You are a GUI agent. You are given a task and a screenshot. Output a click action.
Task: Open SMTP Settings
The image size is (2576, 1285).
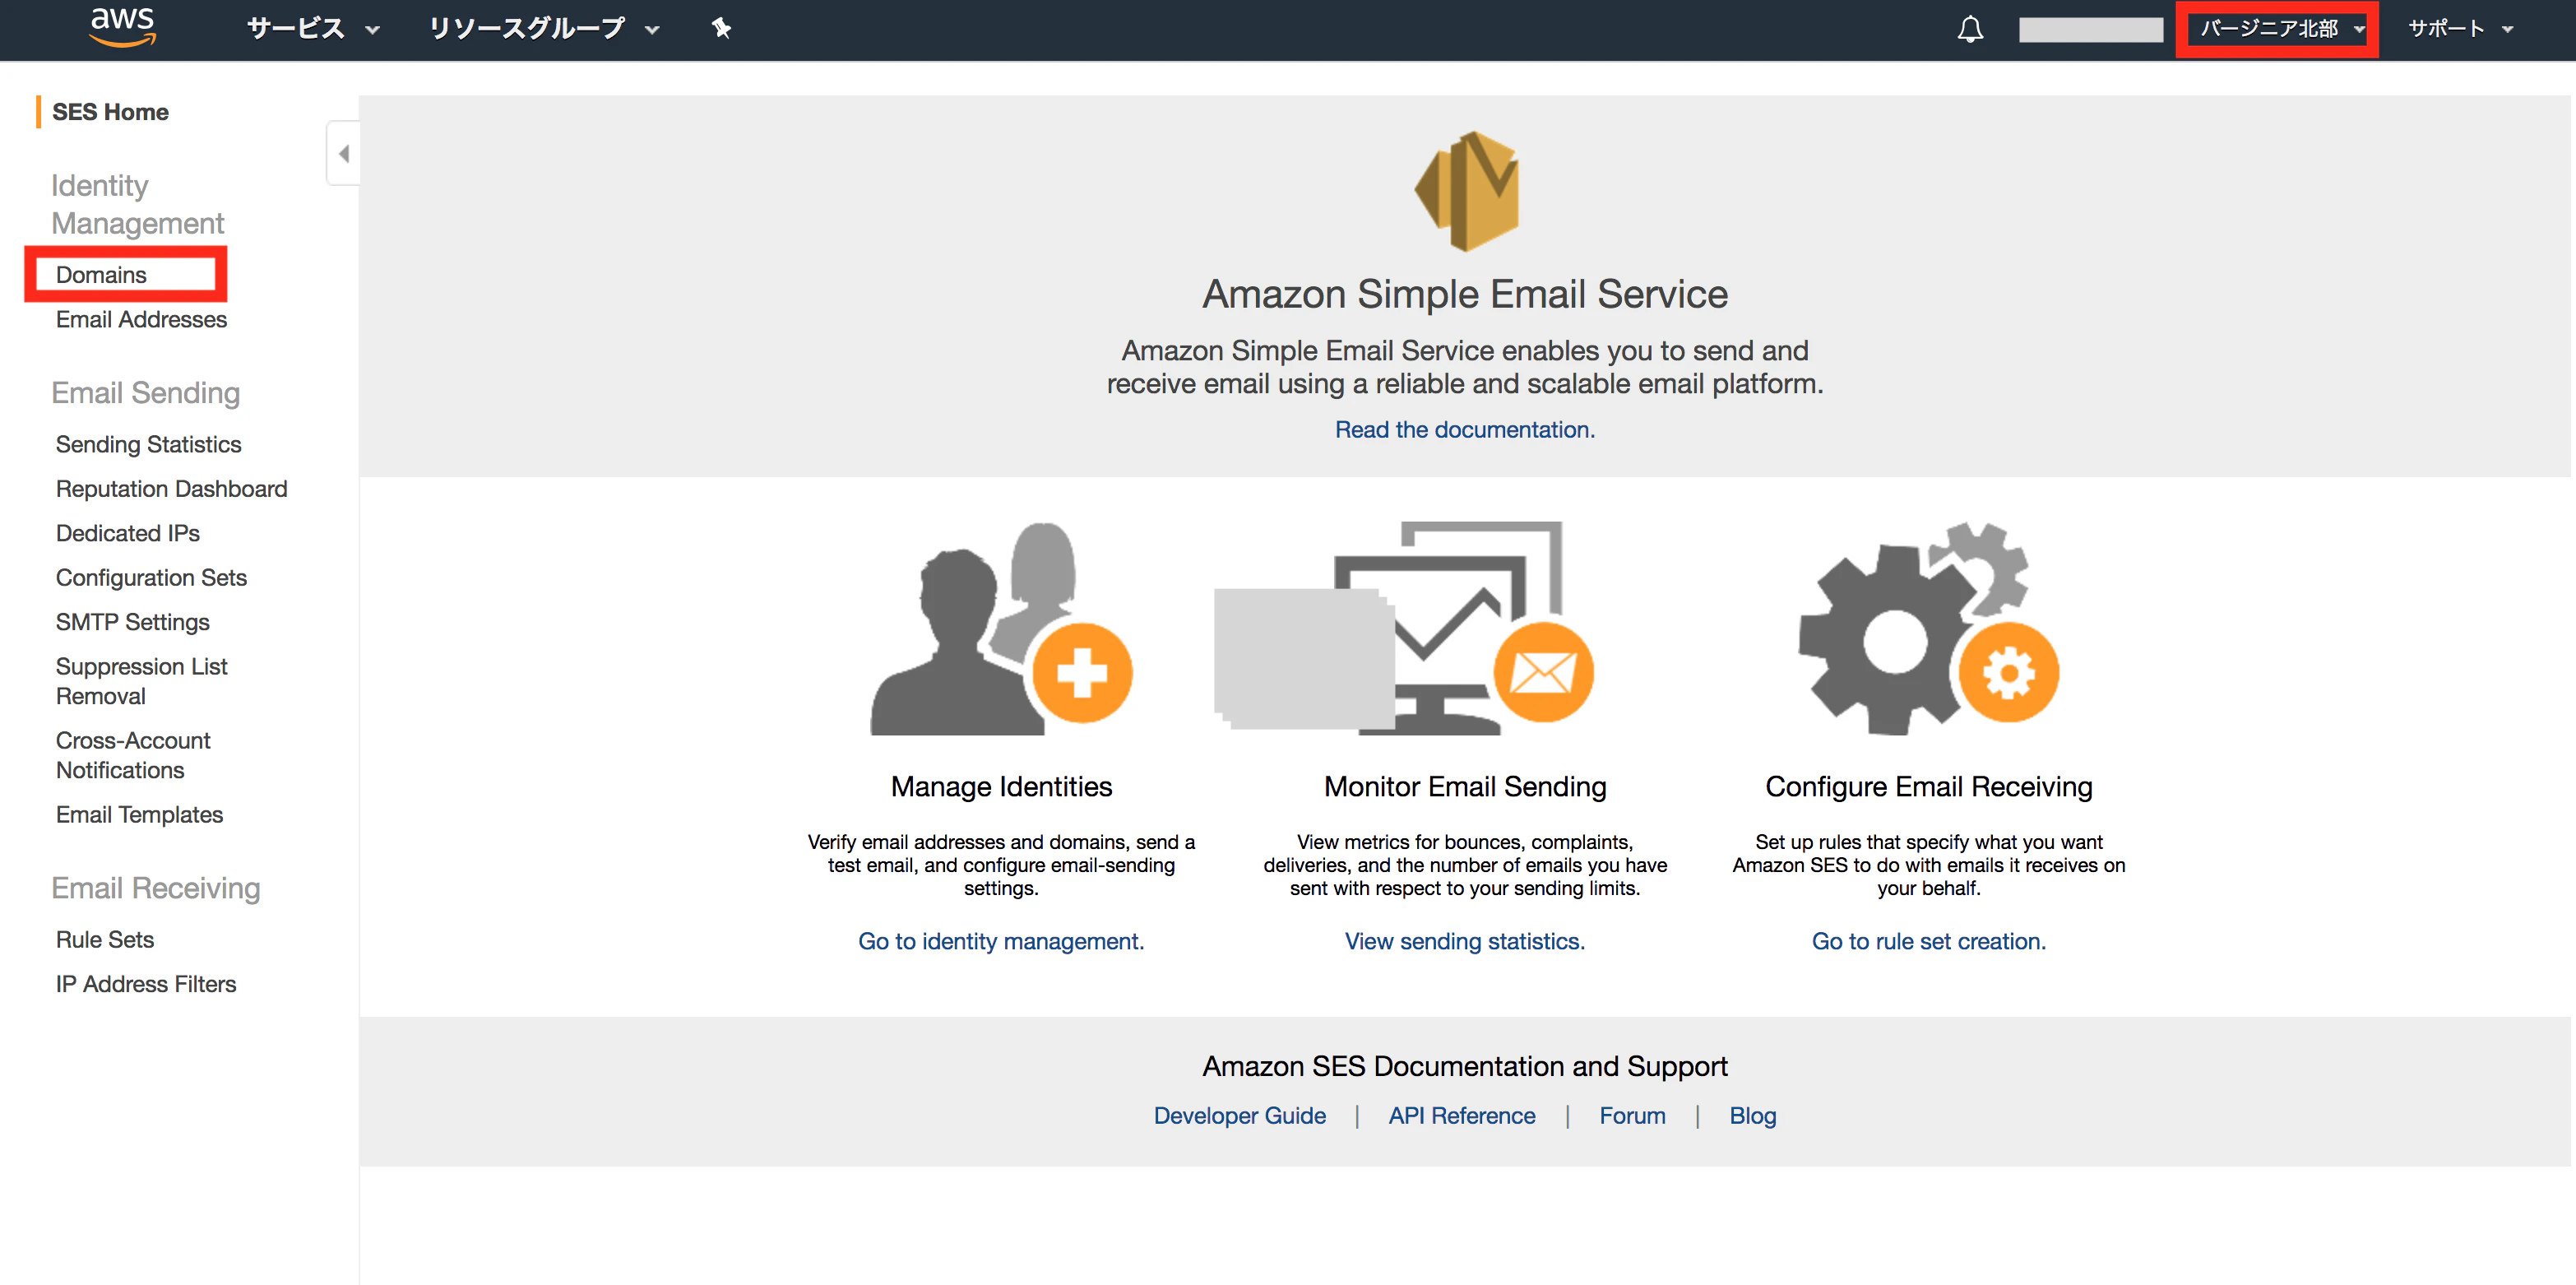point(132,622)
